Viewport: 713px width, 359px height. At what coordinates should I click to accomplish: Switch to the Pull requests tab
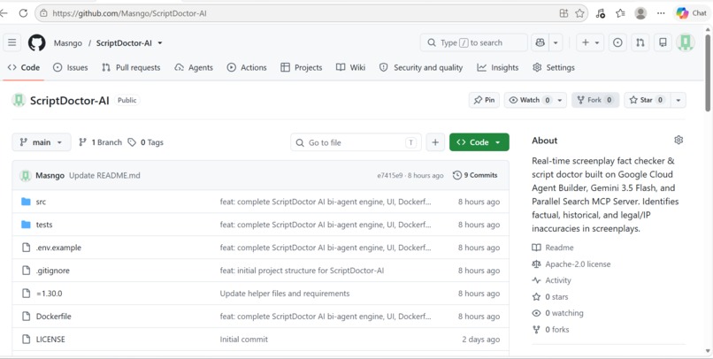tap(131, 67)
